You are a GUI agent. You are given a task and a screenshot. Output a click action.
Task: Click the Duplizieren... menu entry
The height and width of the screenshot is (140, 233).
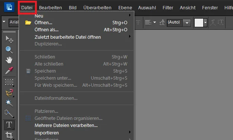77,44
